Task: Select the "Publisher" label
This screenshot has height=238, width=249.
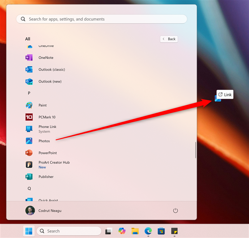Action: point(46,177)
